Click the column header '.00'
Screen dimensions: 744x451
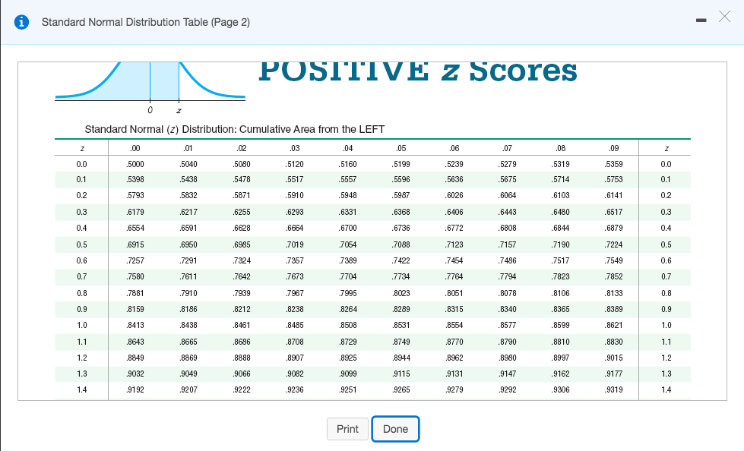135,148
